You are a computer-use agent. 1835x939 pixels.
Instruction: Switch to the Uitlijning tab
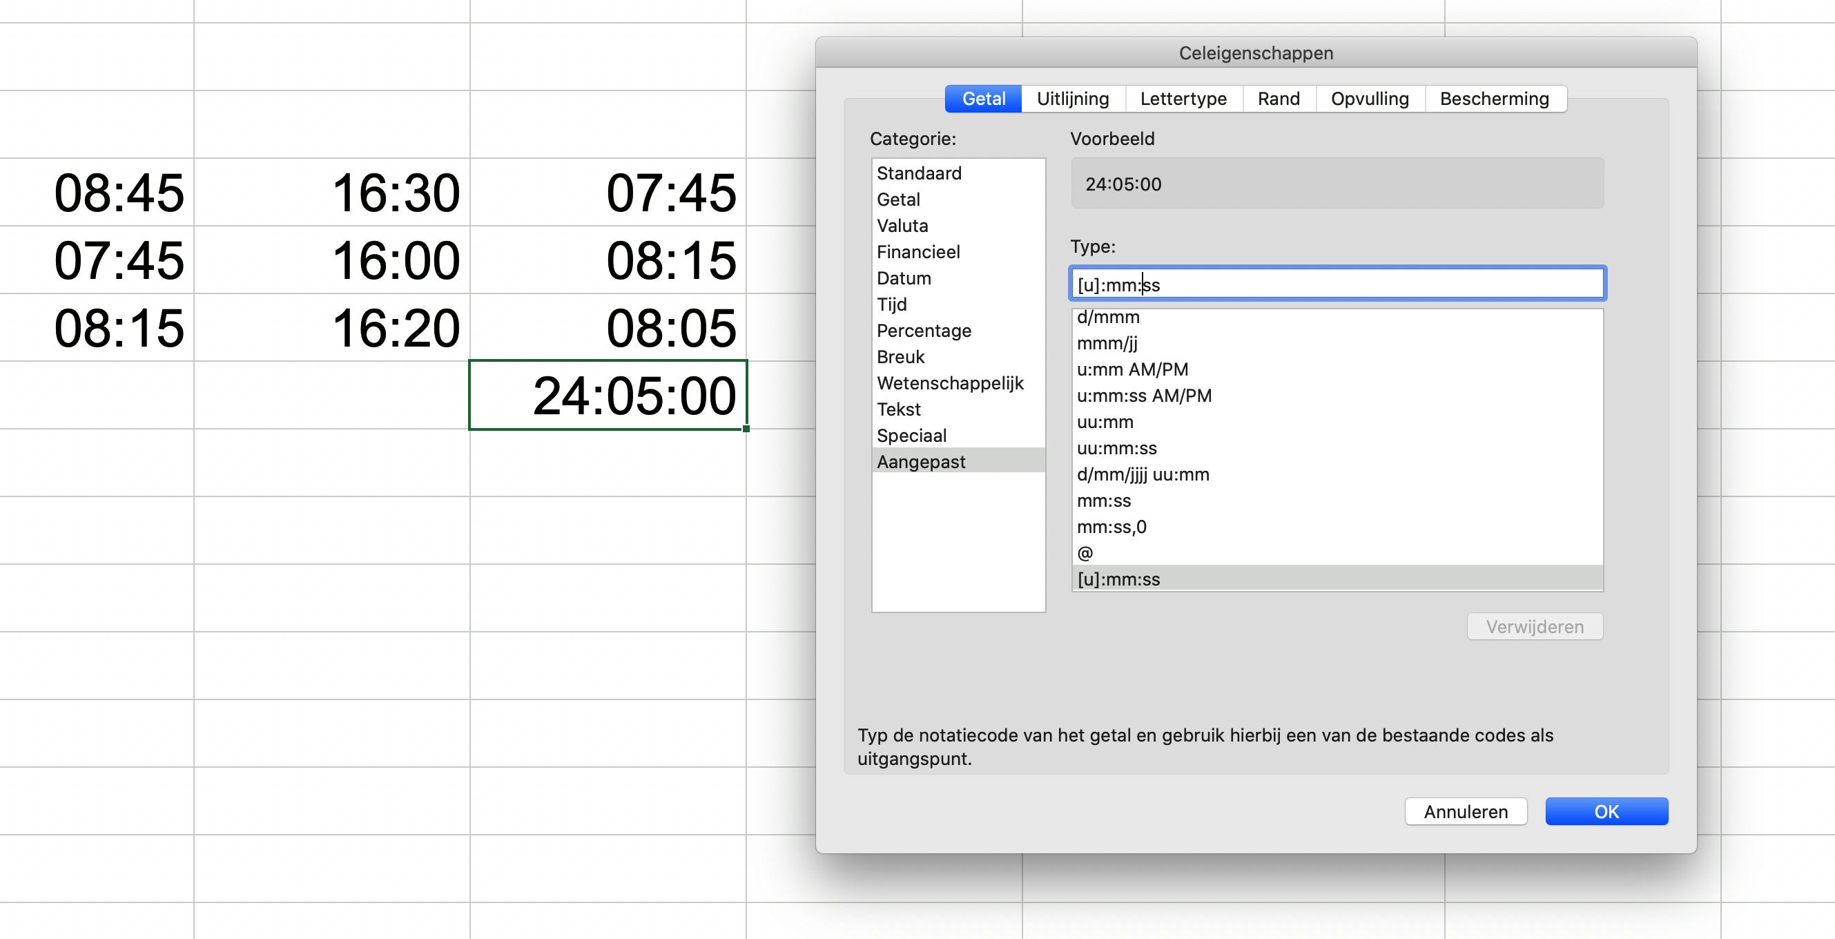point(1073,98)
